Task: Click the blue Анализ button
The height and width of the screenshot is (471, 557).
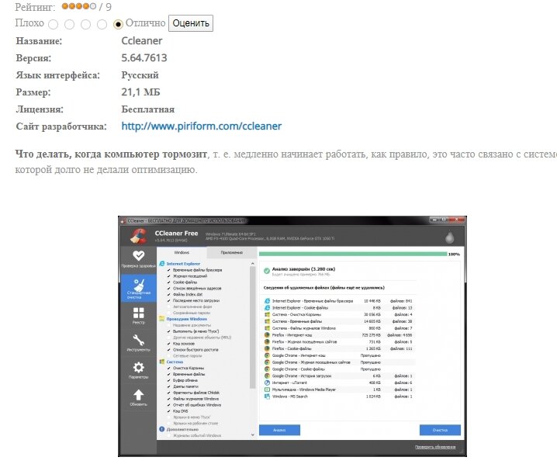Action: click(x=279, y=430)
